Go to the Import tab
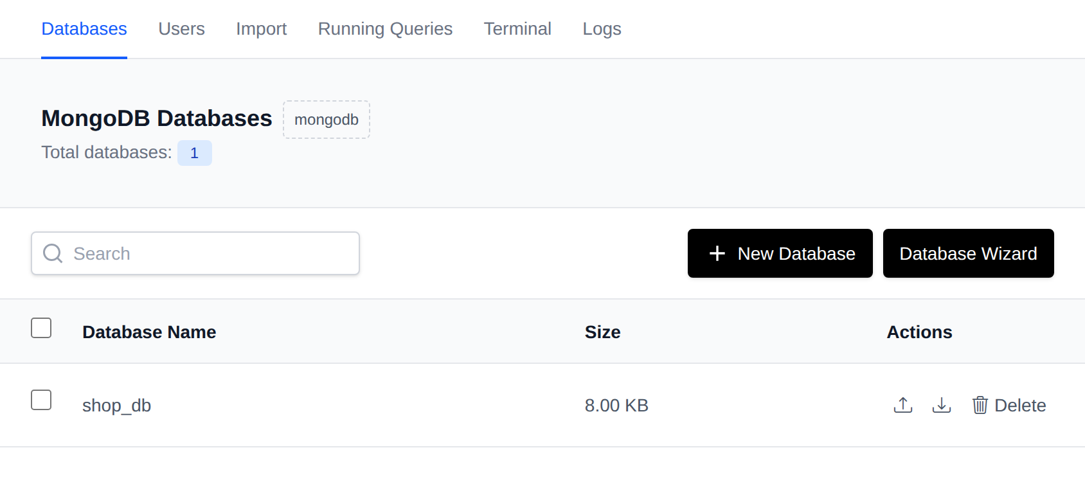1085x477 pixels. tap(261, 29)
